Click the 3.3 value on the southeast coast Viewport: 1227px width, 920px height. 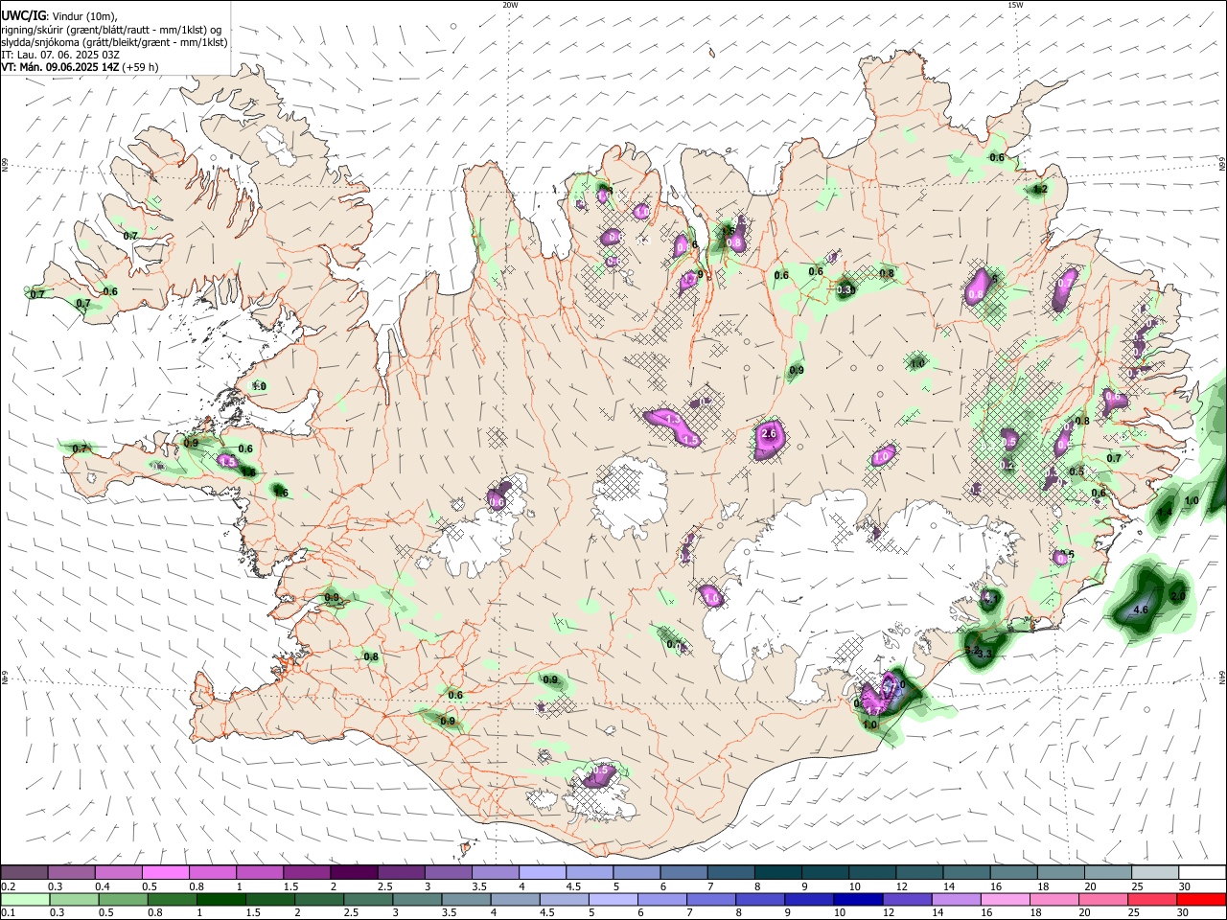[x=984, y=654]
